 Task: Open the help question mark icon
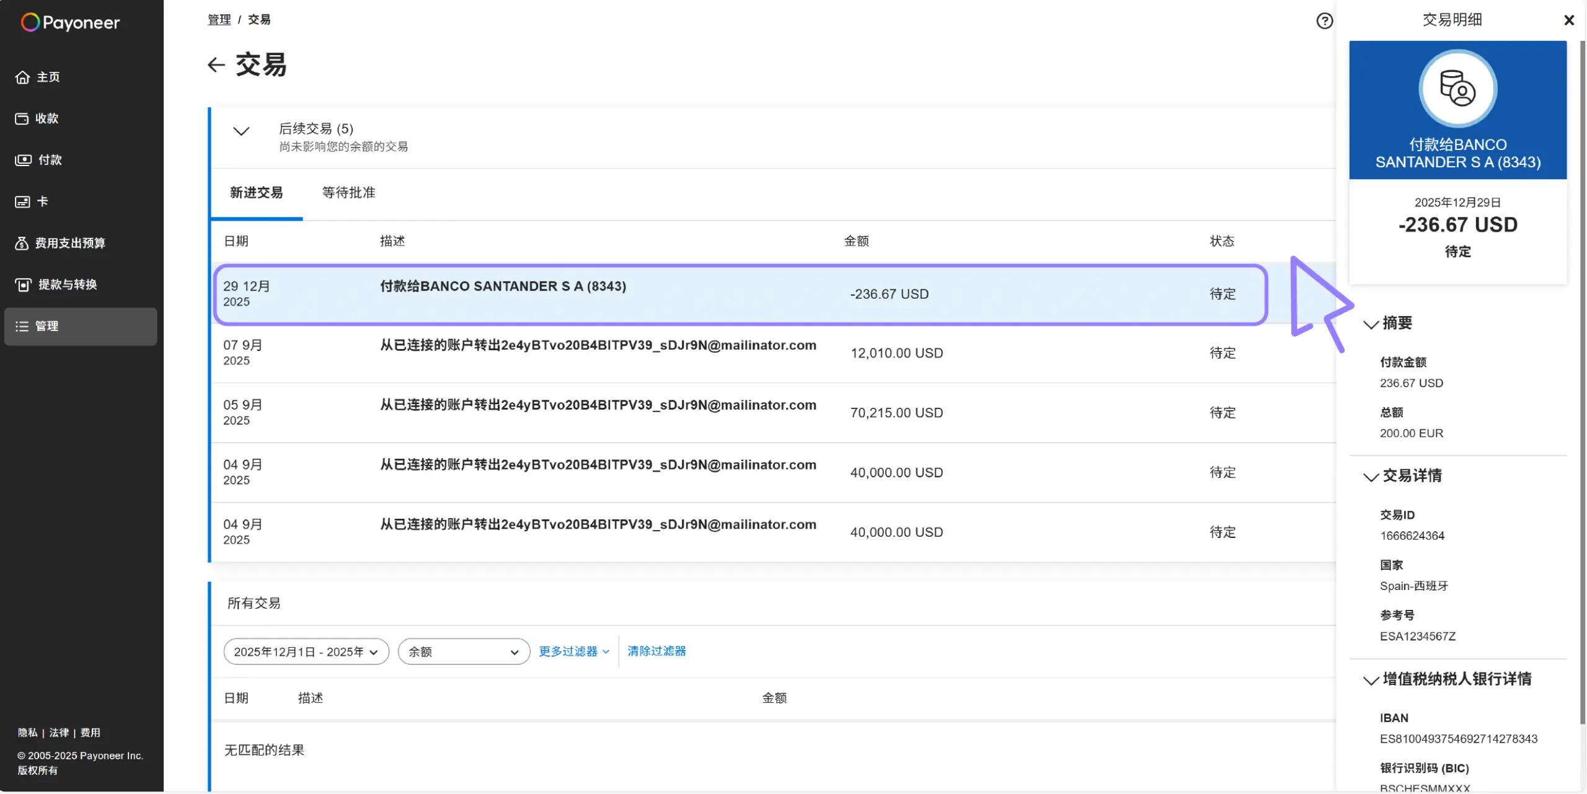pos(1324,21)
